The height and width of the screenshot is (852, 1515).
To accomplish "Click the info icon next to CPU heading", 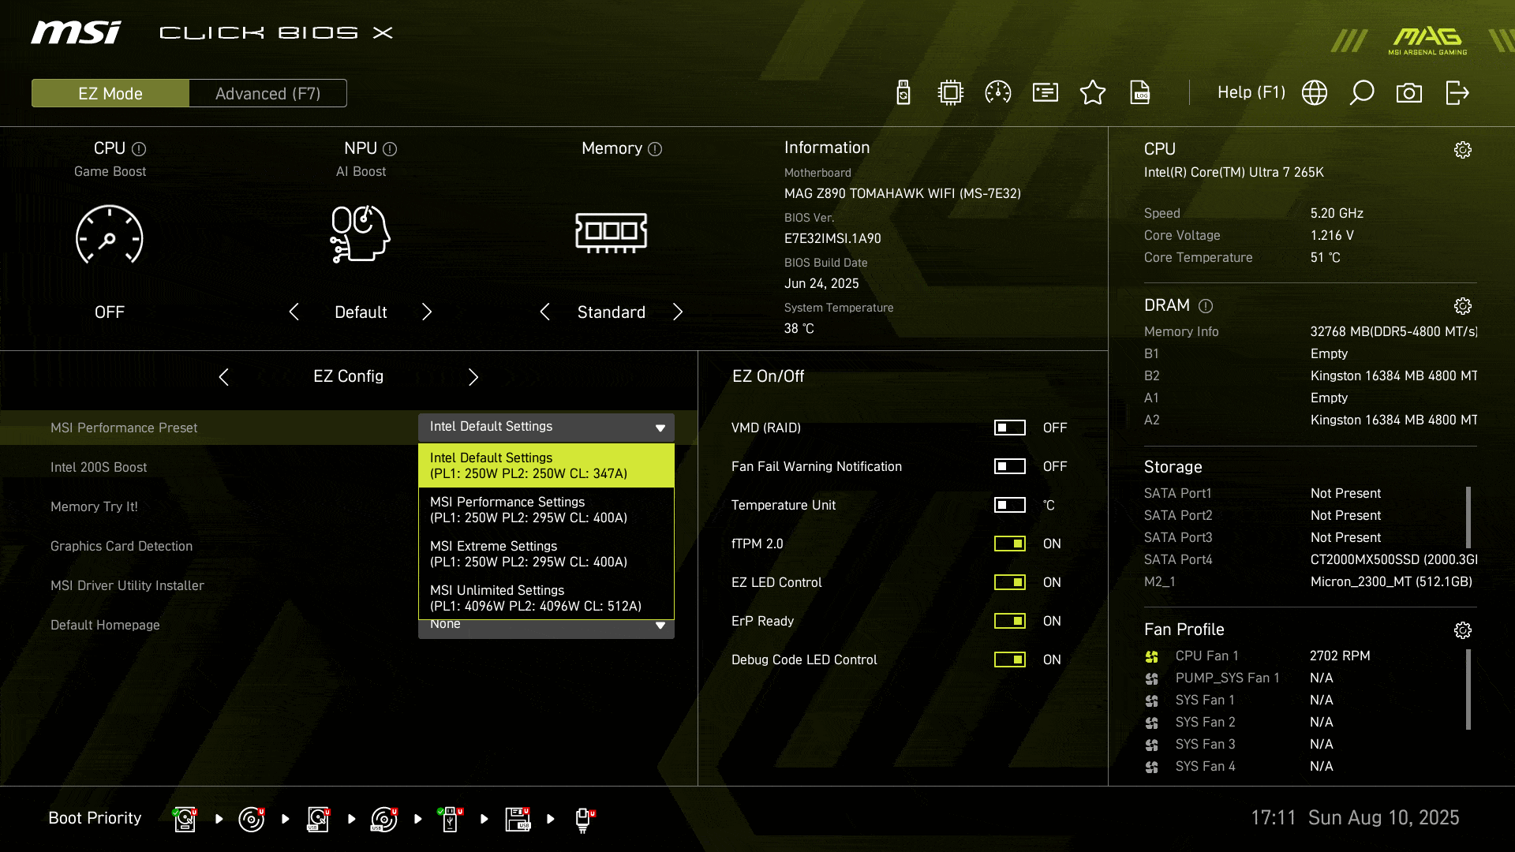I will click(139, 149).
